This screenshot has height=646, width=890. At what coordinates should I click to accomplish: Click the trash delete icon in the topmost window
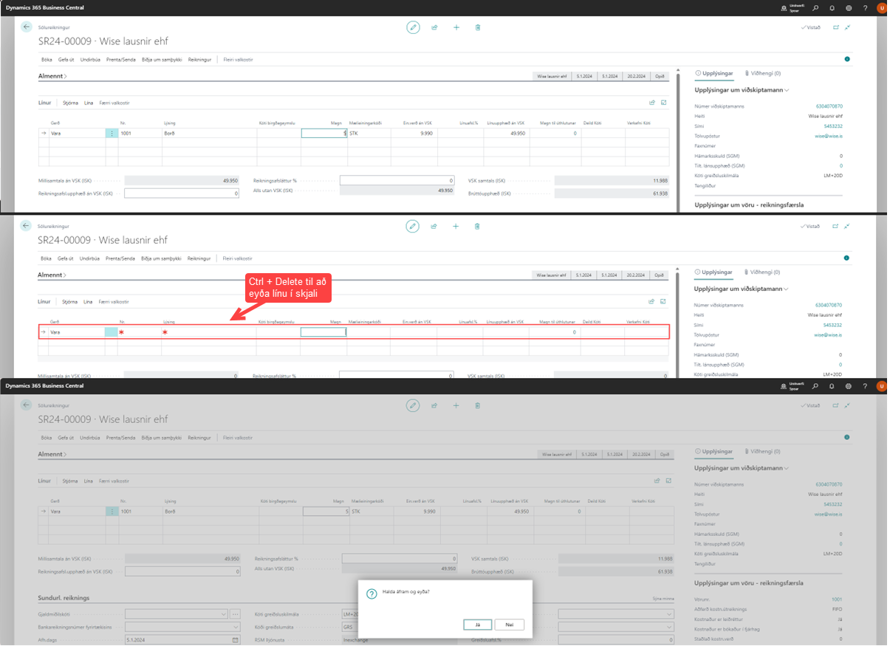[478, 27]
